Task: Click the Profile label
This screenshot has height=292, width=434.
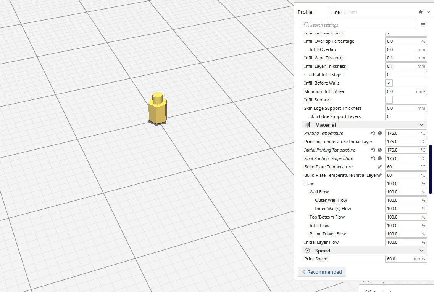Action: click(305, 12)
